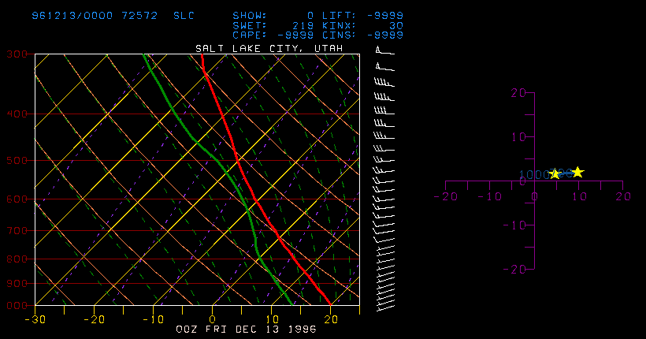
Task: Click the "SWET:" index label
Action: coord(250,25)
